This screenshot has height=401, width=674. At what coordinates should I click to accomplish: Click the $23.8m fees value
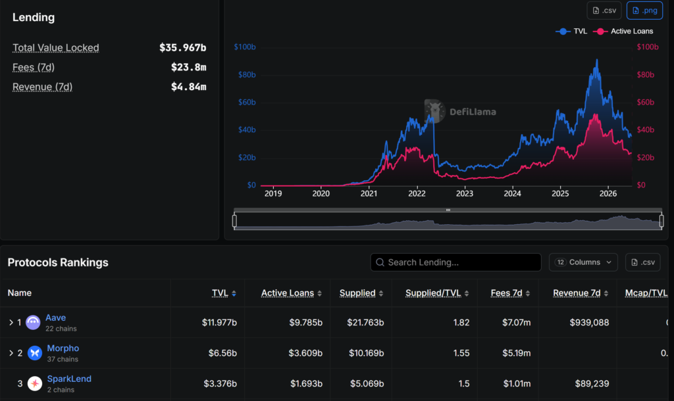189,68
